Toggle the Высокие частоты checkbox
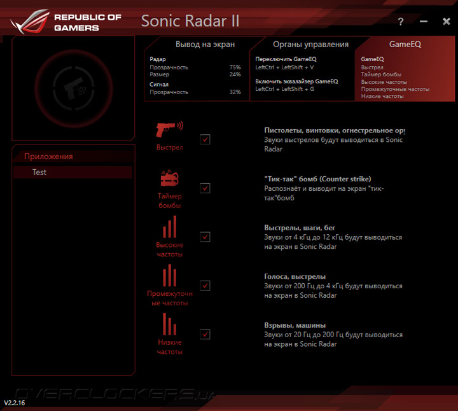This screenshot has height=411, width=458. (205, 237)
